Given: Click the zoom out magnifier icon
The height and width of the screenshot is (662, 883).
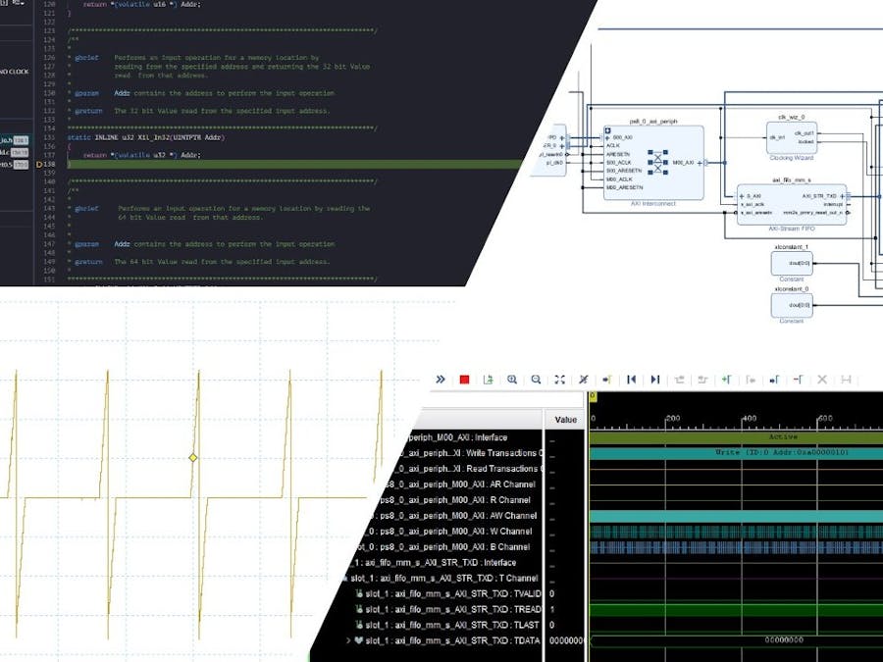Looking at the screenshot, I should (x=536, y=380).
